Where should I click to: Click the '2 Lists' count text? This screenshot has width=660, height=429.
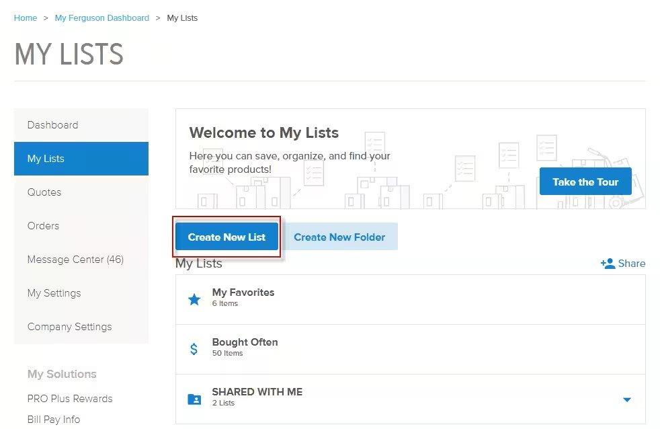coord(223,403)
